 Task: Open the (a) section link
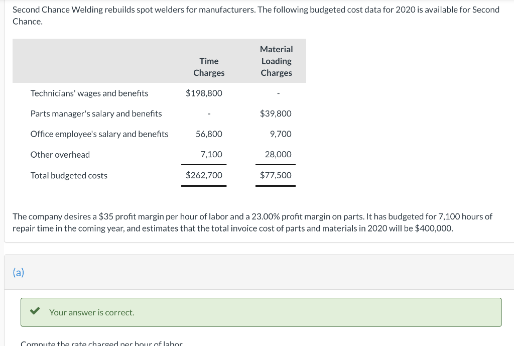(x=19, y=272)
